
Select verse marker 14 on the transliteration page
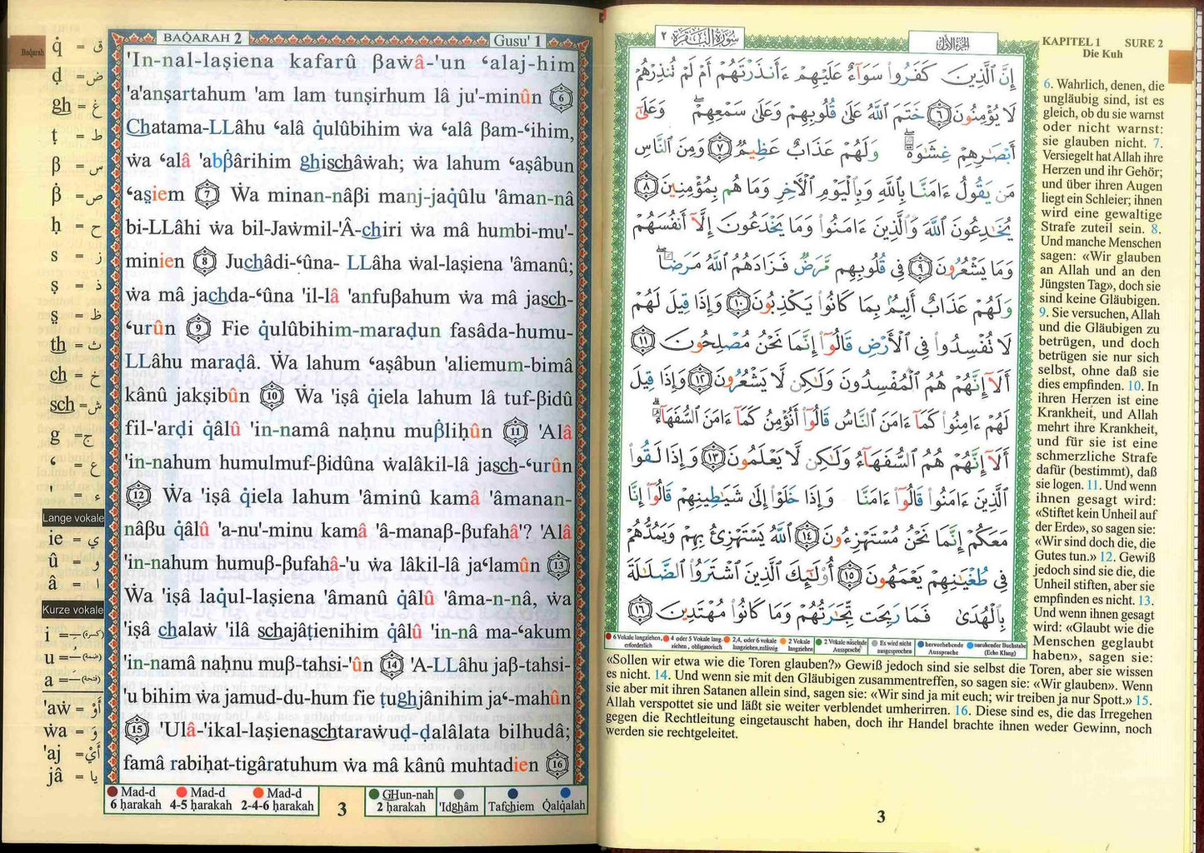tap(392, 665)
